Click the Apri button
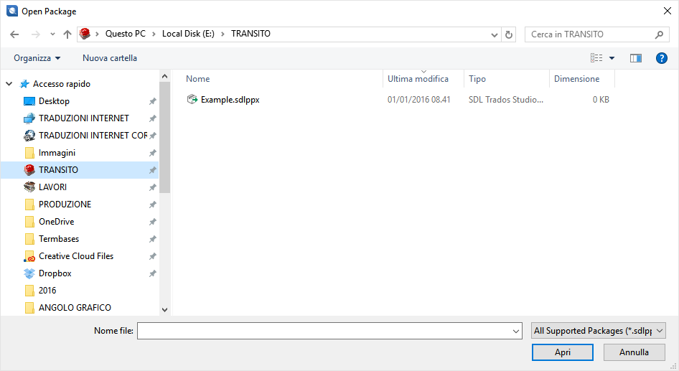The width and height of the screenshot is (679, 371). click(563, 352)
